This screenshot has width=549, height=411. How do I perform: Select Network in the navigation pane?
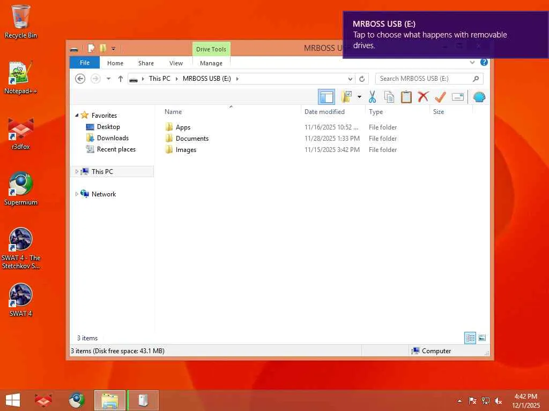pyautogui.click(x=103, y=194)
